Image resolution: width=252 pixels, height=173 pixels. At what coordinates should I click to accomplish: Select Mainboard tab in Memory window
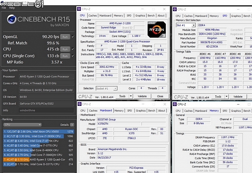pos(201,111)
